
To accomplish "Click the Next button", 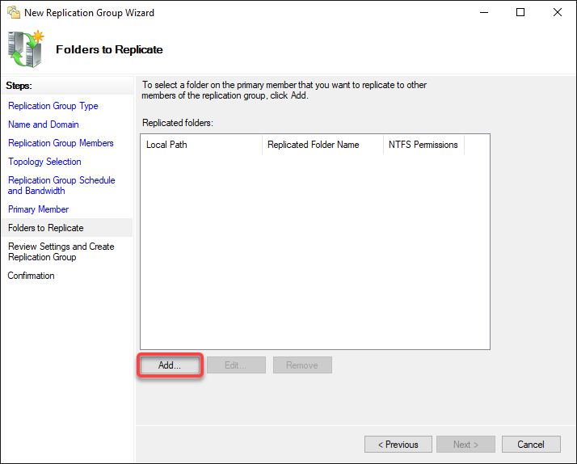I will tap(465, 445).
